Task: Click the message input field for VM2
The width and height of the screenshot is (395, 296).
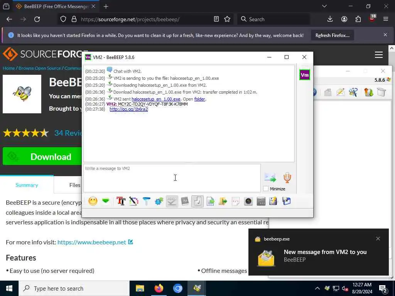Action: [172, 178]
